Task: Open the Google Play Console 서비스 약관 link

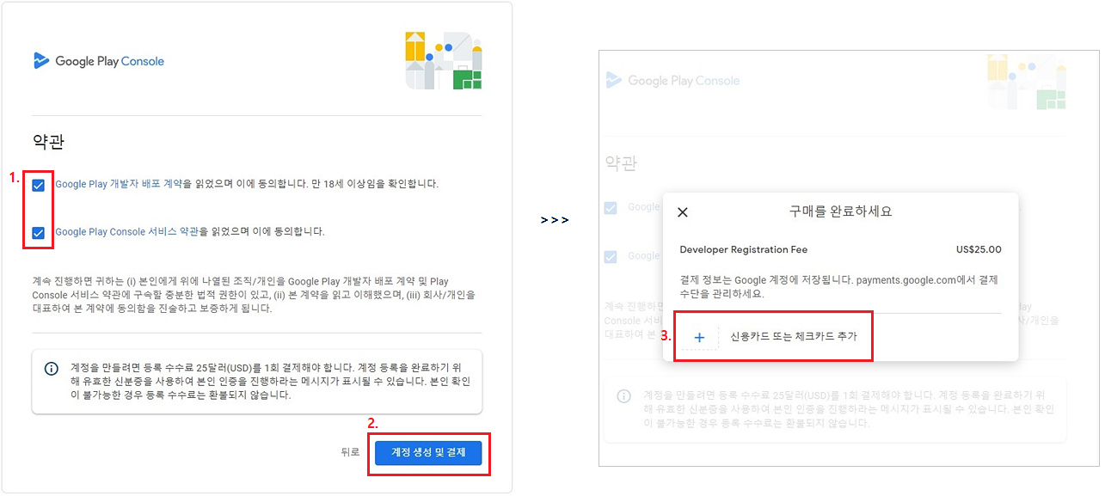Action: pos(127,232)
